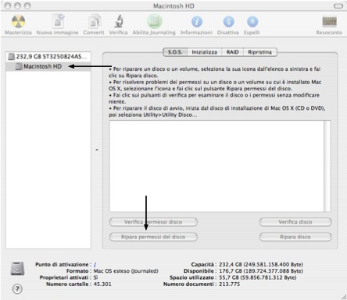347x300 pixels.
Task: Create a new image with Nuova immagine
Action: (58, 21)
